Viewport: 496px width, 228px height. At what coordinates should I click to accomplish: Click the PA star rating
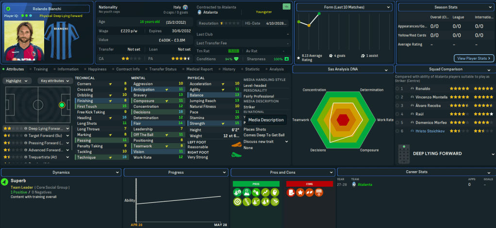point(182,58)
